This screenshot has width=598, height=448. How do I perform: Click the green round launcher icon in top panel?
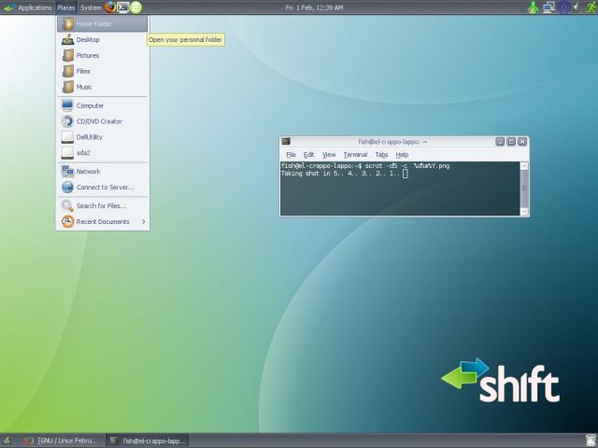point(135,7)
